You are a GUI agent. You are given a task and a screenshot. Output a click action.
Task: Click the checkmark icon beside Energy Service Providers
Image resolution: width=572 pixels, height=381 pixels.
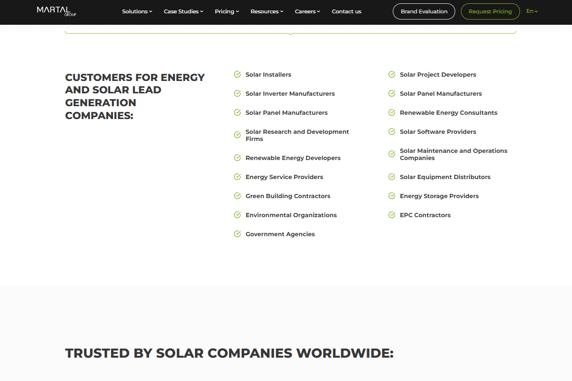(237, 177)
